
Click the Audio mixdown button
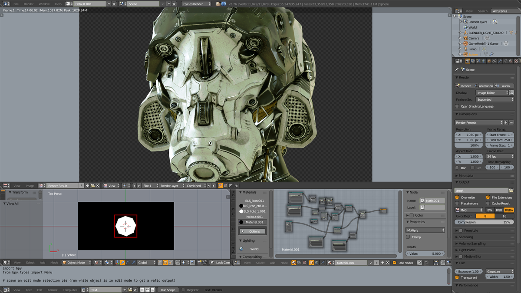coord(504,86)
